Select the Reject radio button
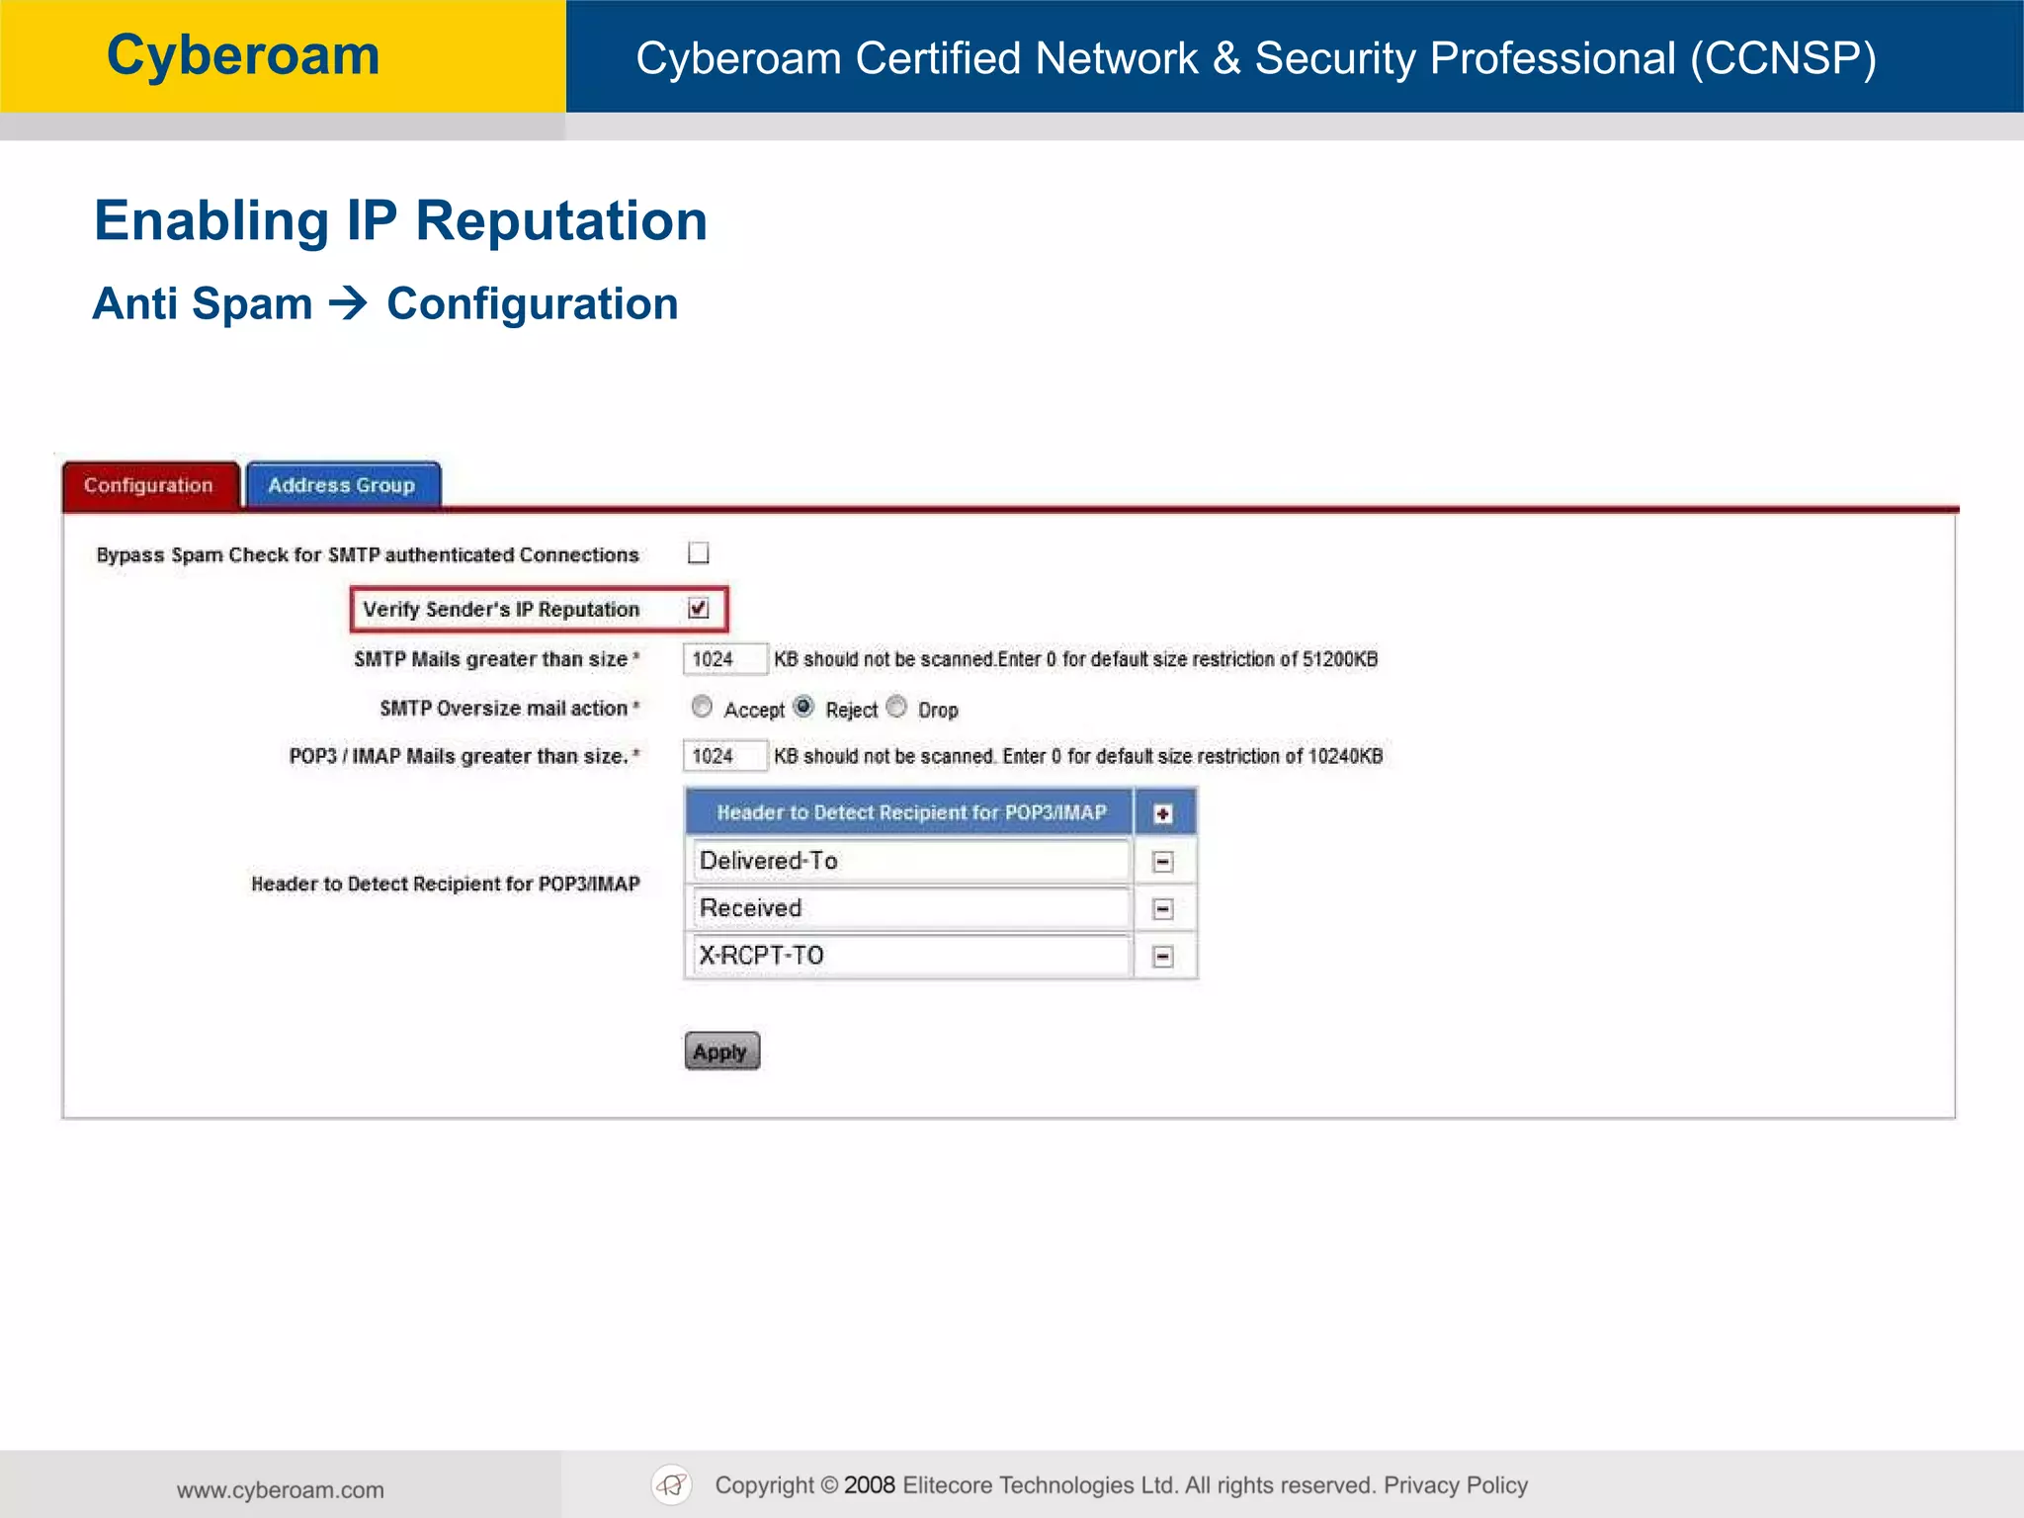The height and width of the screenshot is (1518, 2024). 804,707
